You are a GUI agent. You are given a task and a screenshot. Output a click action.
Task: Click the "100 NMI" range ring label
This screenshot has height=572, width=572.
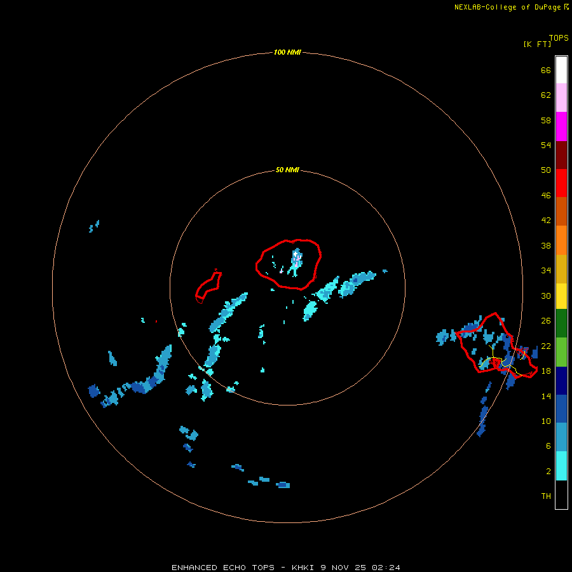pyautogui.click(x=287, y=52)
